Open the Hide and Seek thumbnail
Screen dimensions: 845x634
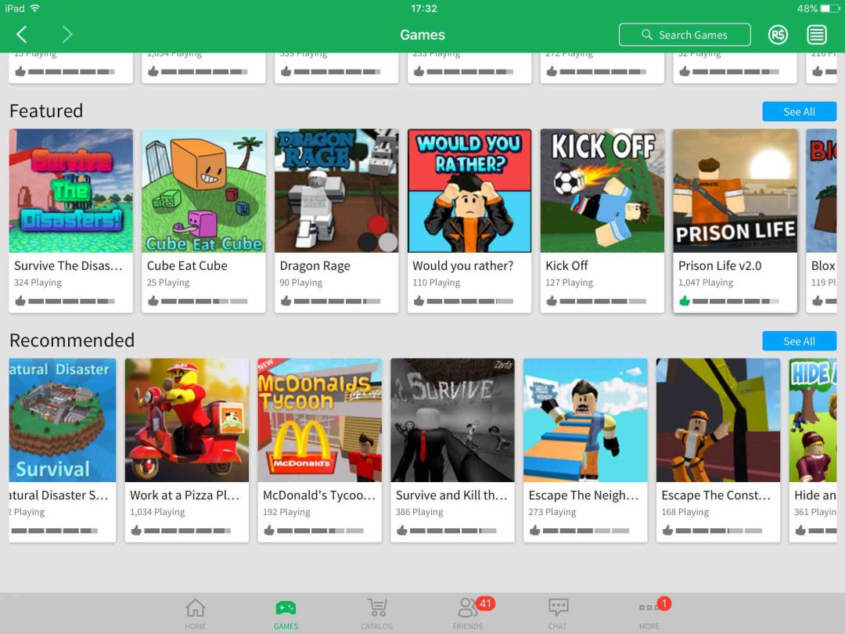pos(813,420)
